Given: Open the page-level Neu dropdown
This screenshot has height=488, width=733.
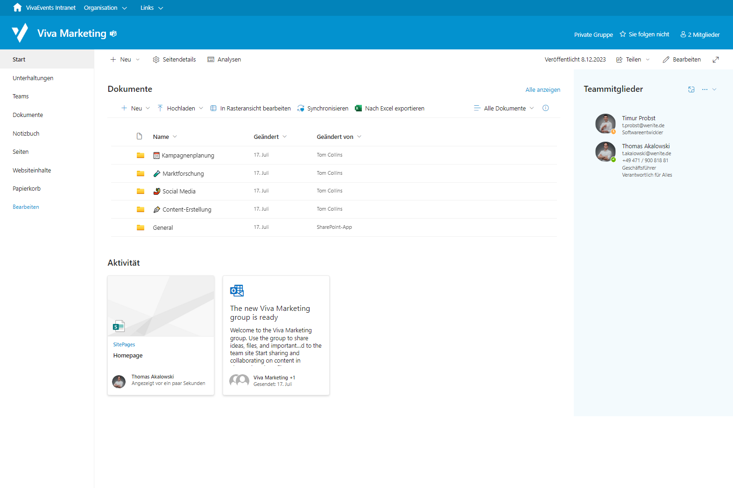Looking at the screenshot, I should pyautogui.click(x=125, y=60).
